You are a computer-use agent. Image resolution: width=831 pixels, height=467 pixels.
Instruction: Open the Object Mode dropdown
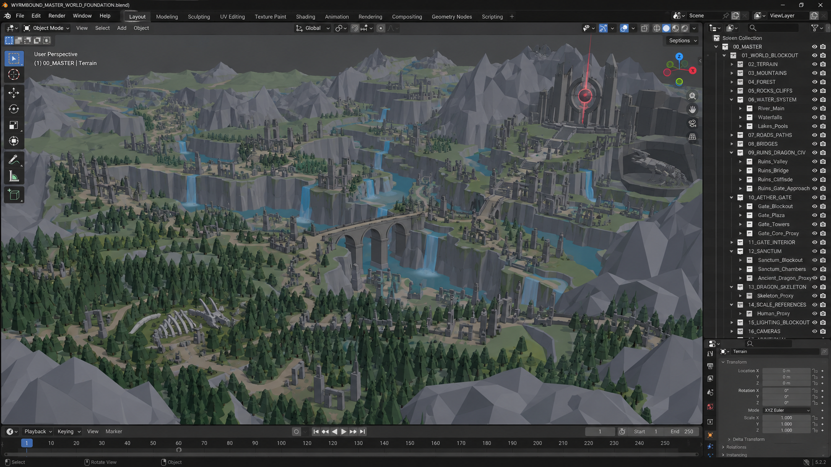47,28
